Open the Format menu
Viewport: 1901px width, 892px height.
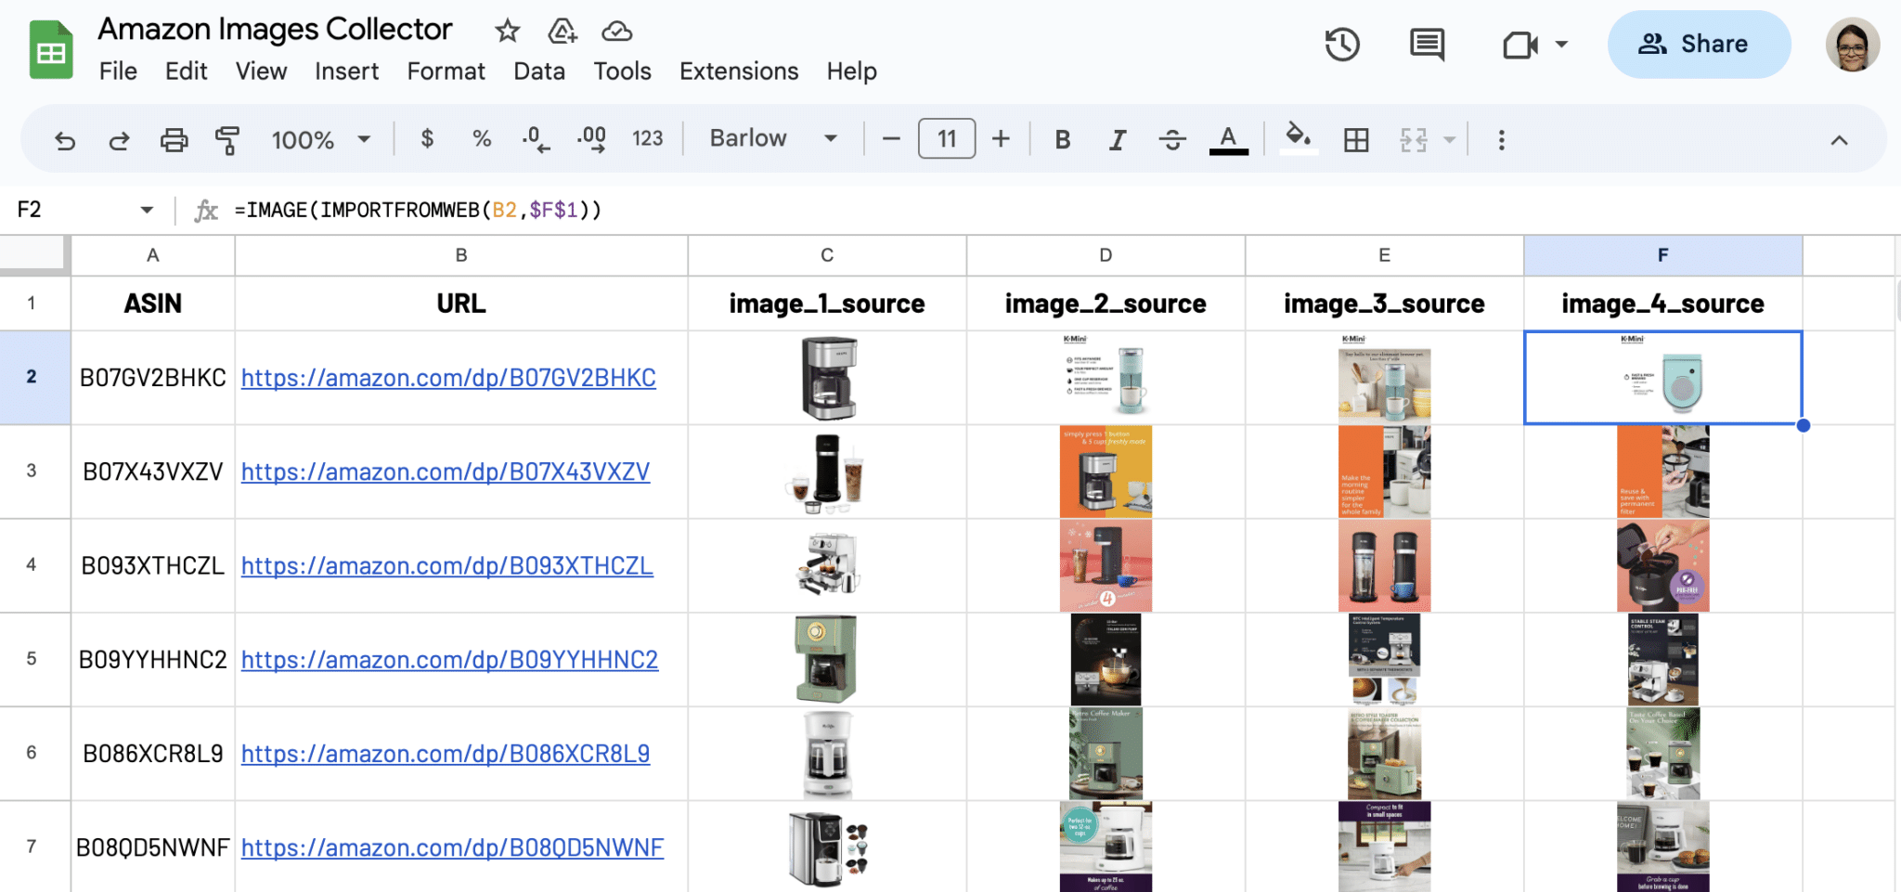click(446, 71)
